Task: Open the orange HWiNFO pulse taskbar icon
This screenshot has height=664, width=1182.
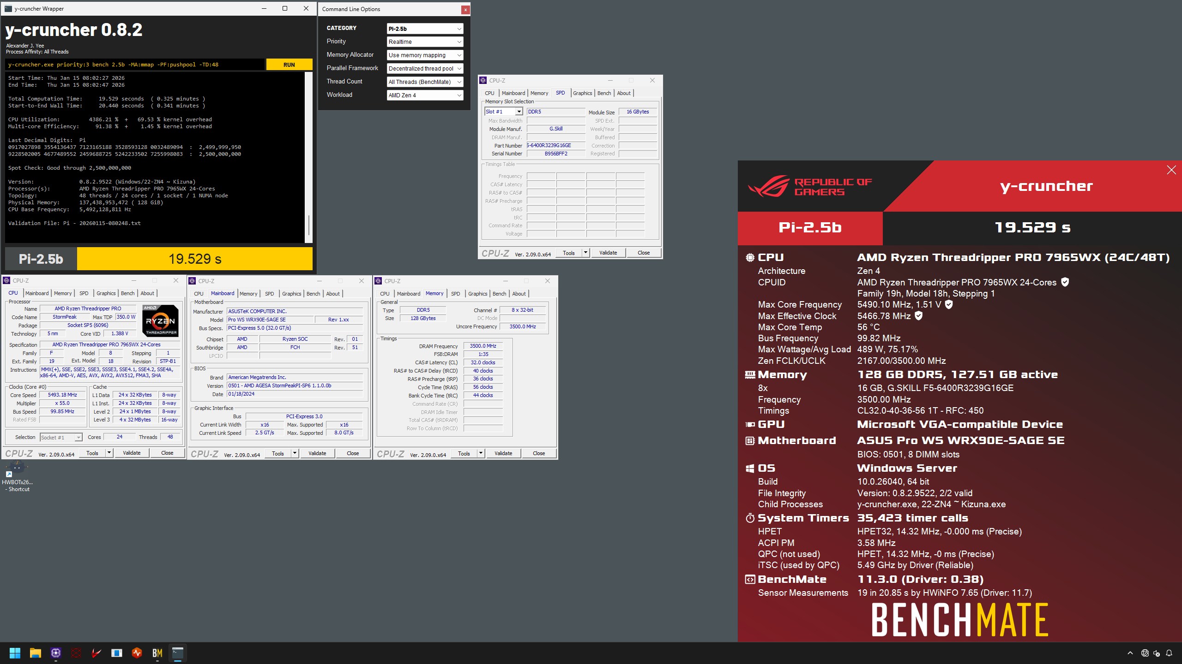Action: click(137, 653)
